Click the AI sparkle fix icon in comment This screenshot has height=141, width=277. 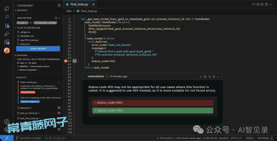(210, 77)
